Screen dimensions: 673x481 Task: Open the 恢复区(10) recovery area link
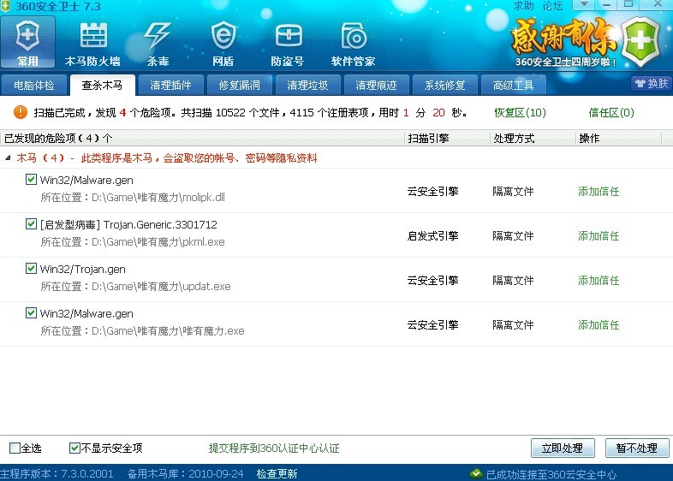[520, 113]
